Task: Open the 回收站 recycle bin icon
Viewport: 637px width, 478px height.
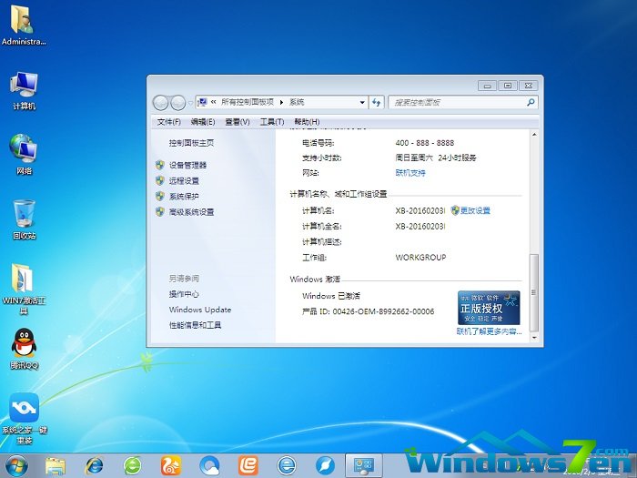Action: [x=24, y=219]
